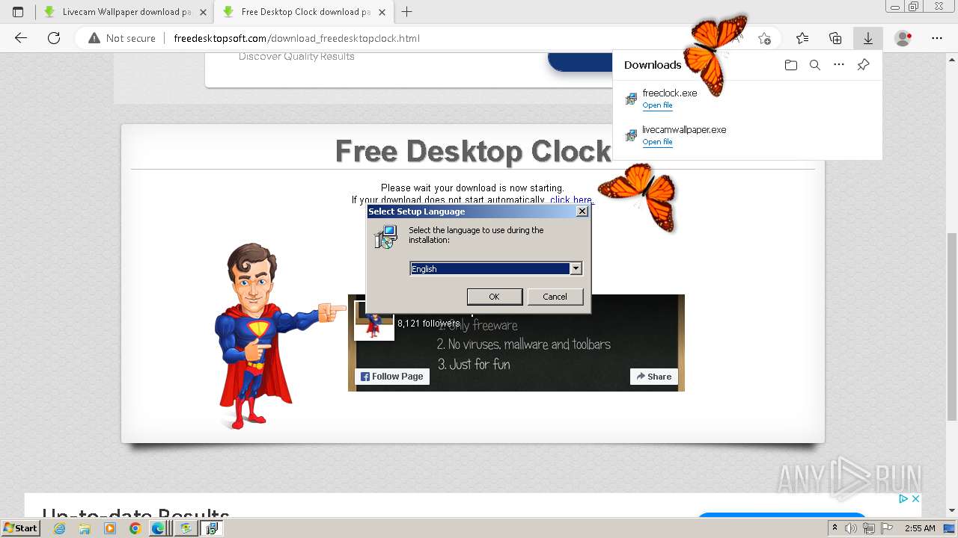Toggle the Downloads toolbar button

coord(868,38)
